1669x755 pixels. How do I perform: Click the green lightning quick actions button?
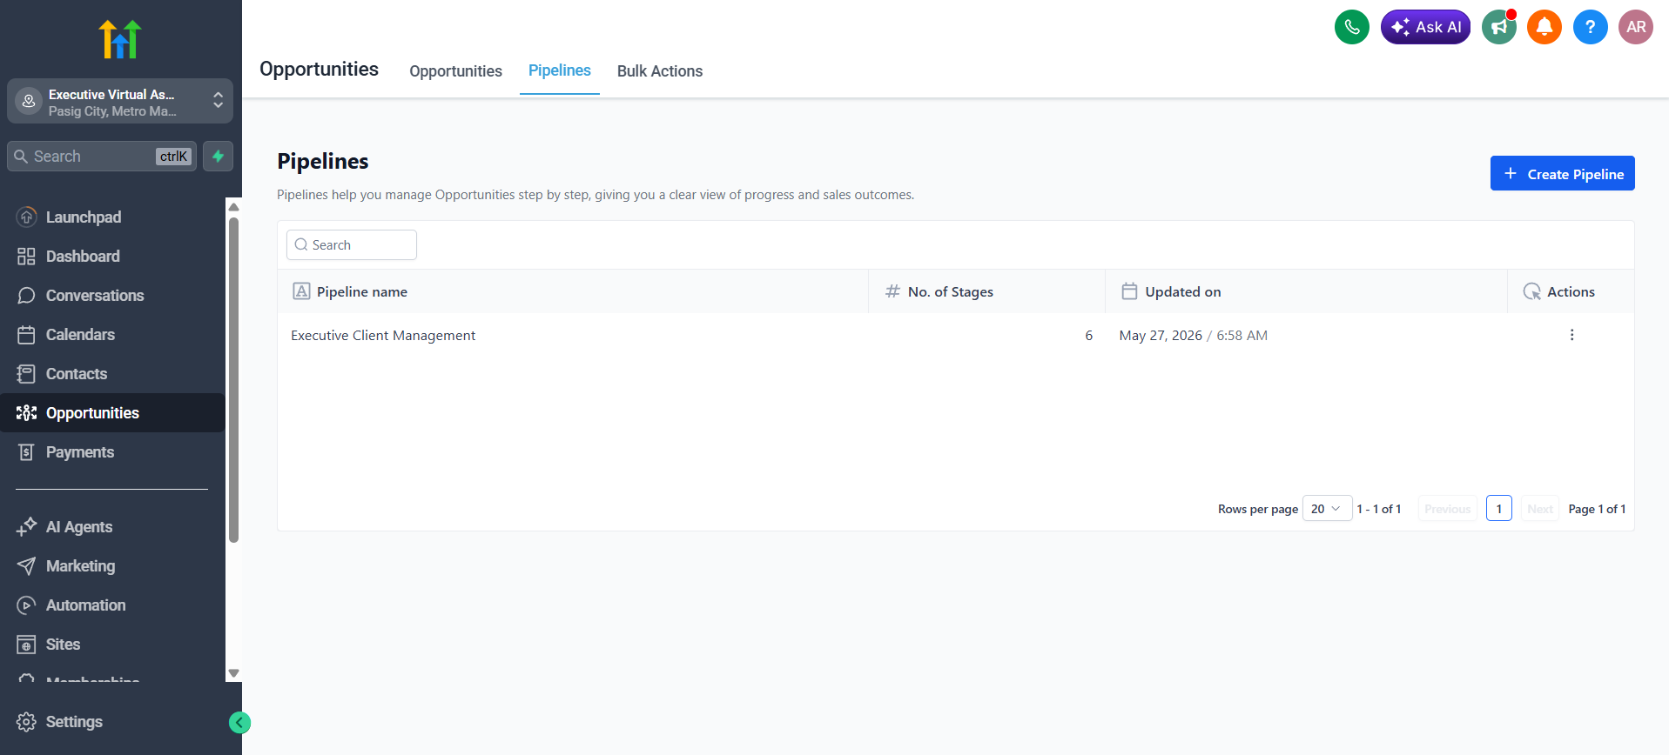click(x=218, y=157)
